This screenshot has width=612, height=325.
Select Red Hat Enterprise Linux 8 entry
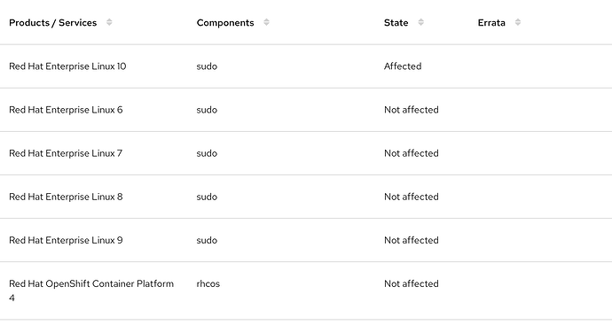coord(66,197)
